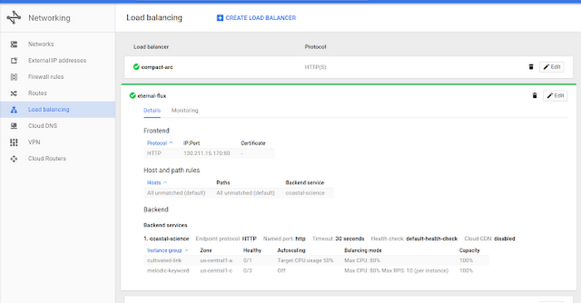
Task: Click the Protocol header in load balancer list
Action: 315,47
